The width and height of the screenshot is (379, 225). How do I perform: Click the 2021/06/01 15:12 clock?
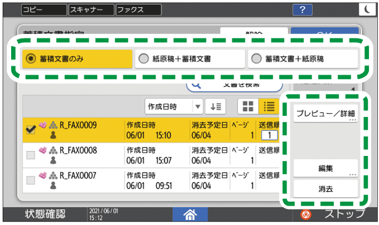pos(104,214)
